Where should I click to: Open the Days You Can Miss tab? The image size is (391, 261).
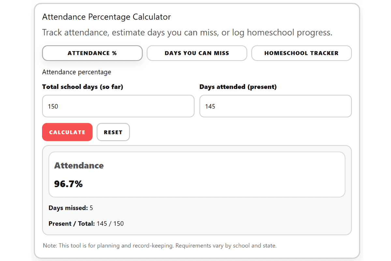click(x=197, y=53)
